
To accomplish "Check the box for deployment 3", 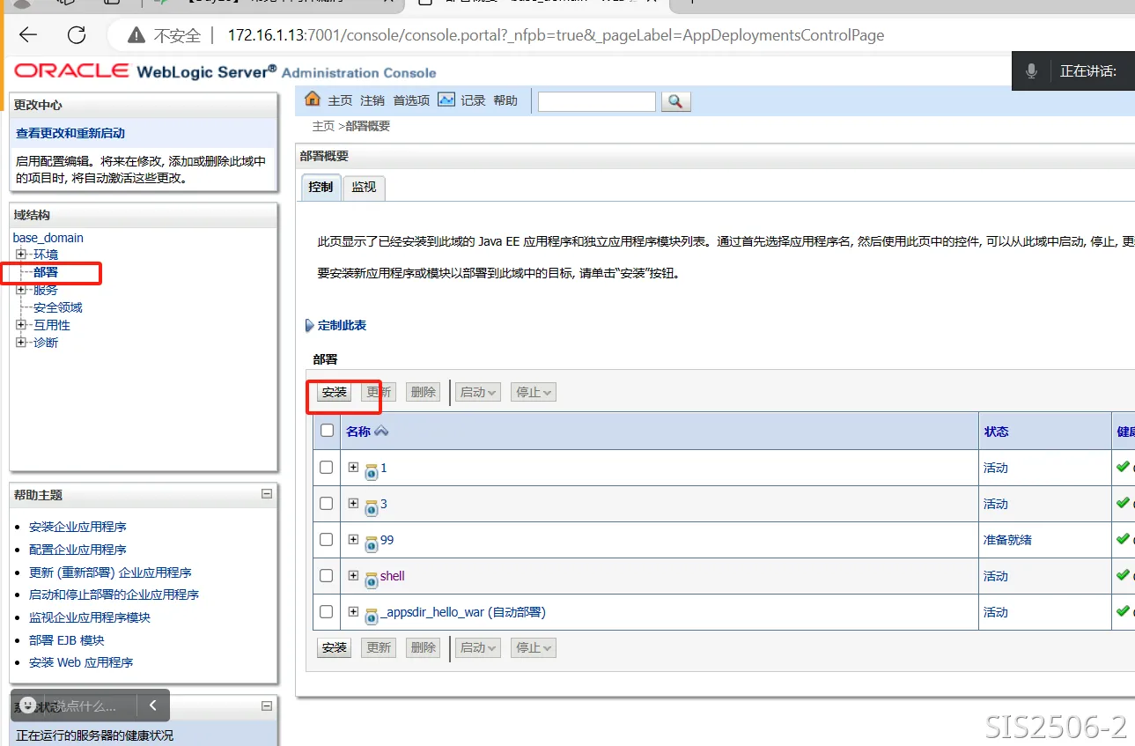I will click(x=327, y=503).
